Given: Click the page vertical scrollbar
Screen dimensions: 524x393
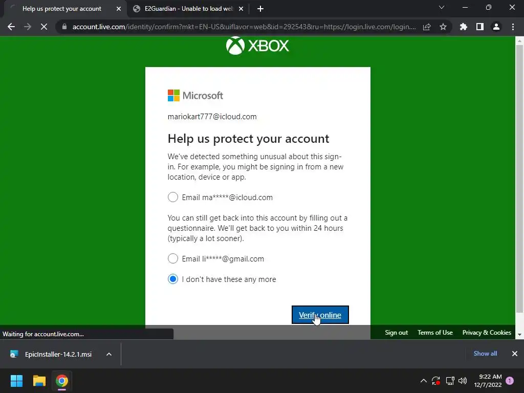Looking at the screenshot, I should [519, 179].
